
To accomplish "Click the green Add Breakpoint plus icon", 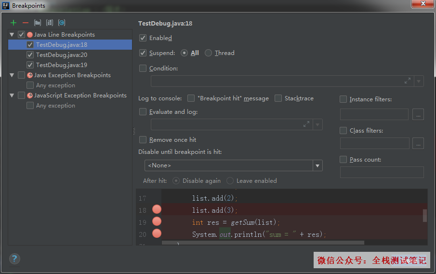I will point(13,23).
